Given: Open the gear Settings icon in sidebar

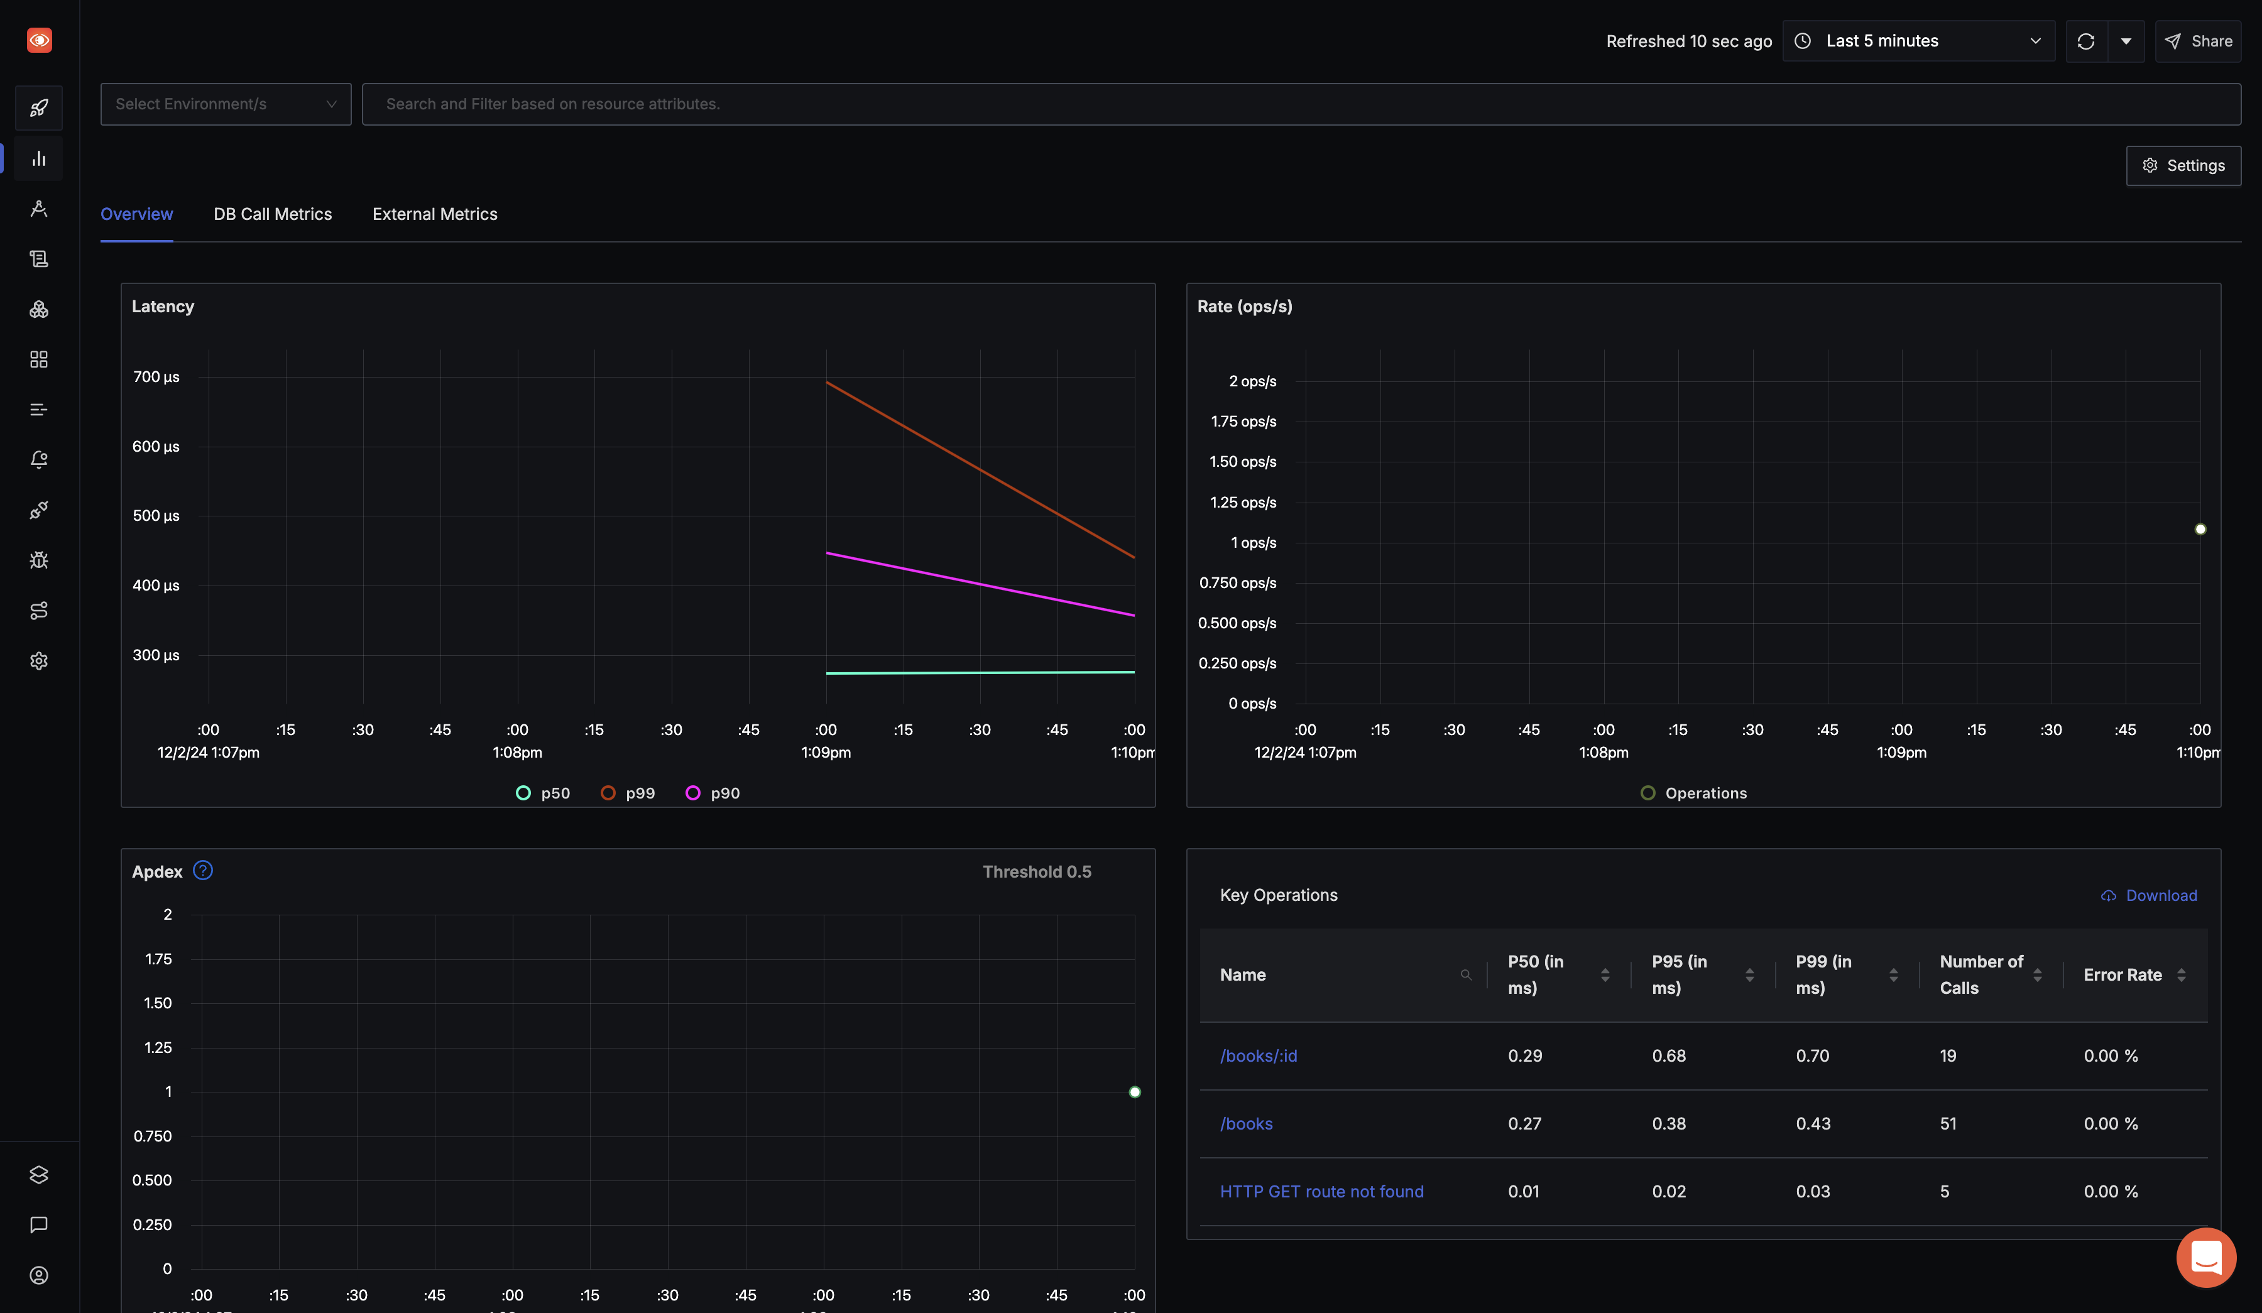Looking at the screenshot, I should [38, 662].
